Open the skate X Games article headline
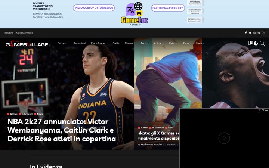 pyautogui.click(x=159, y=136)
